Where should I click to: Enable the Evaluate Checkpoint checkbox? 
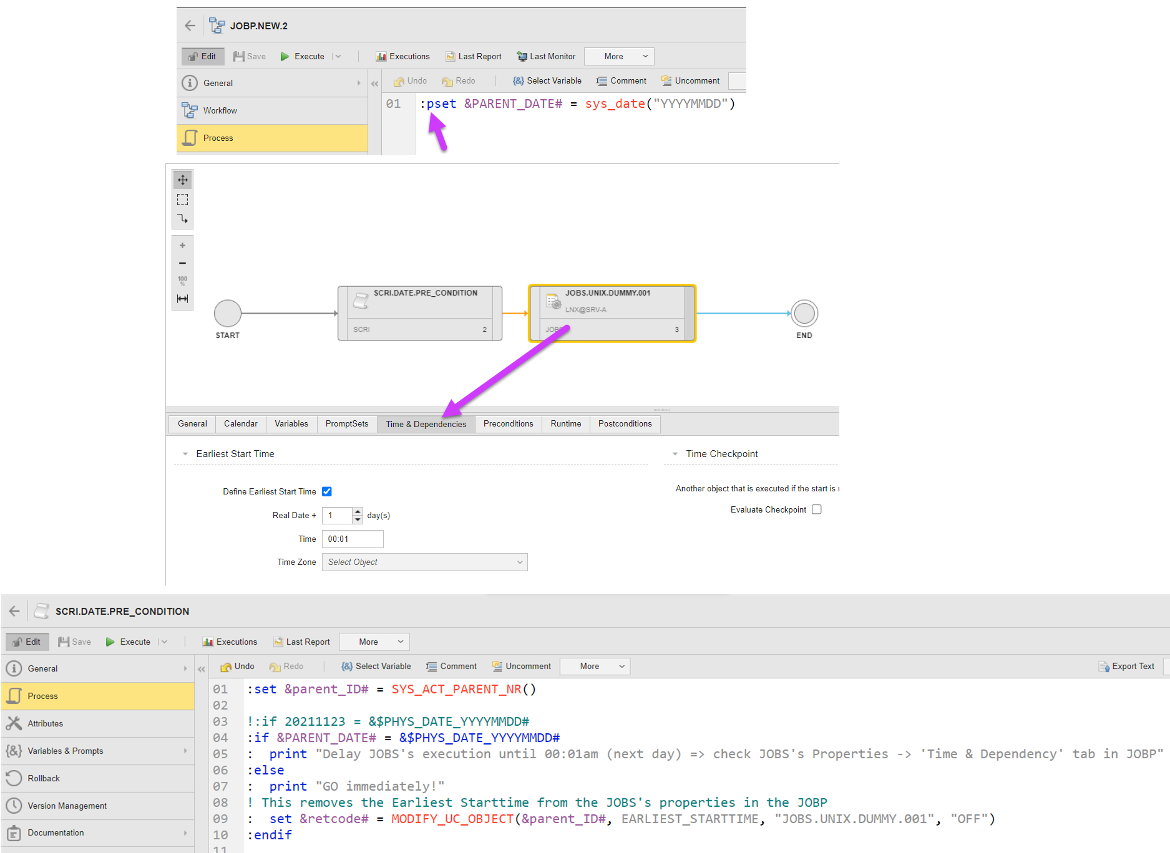(817, 509)
